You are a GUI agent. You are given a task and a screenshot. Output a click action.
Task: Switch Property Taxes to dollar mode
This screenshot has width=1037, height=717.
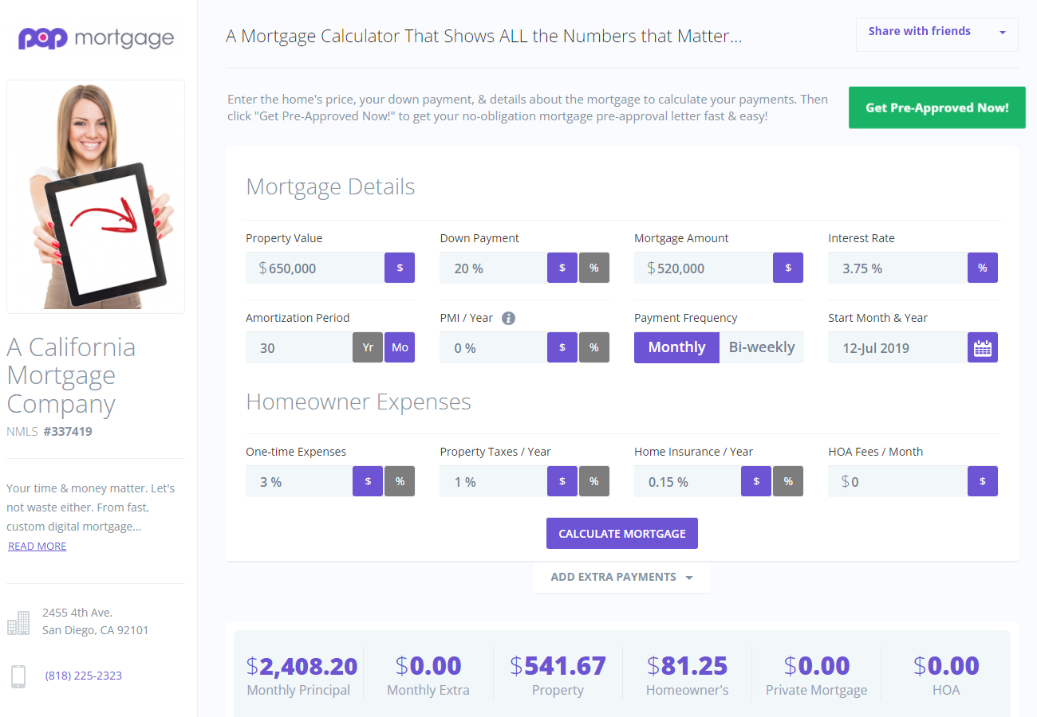[x=562, y=481]
